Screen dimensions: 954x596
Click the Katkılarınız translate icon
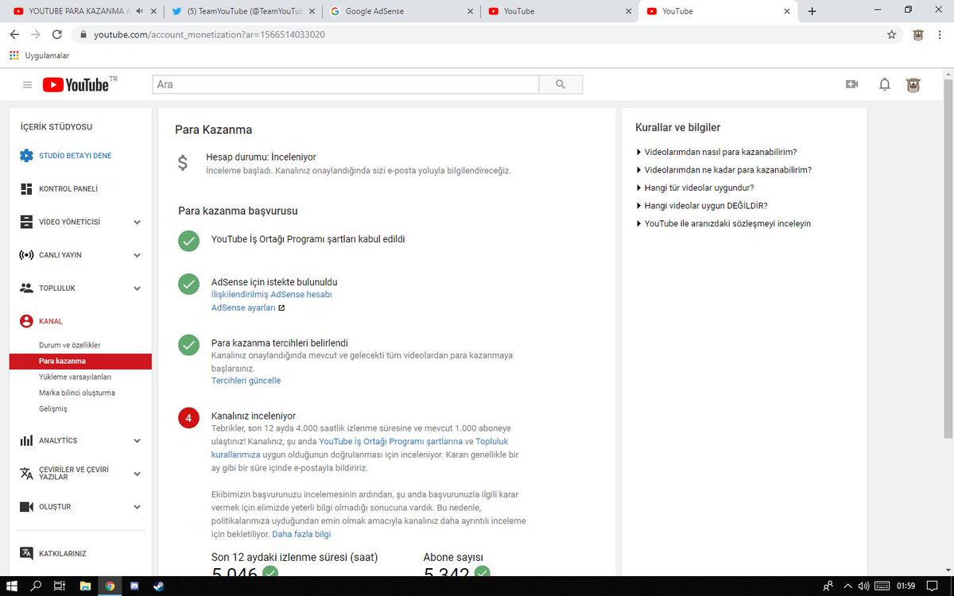tap(26, 553)
